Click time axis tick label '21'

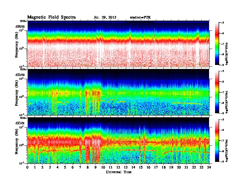point(186,167)
